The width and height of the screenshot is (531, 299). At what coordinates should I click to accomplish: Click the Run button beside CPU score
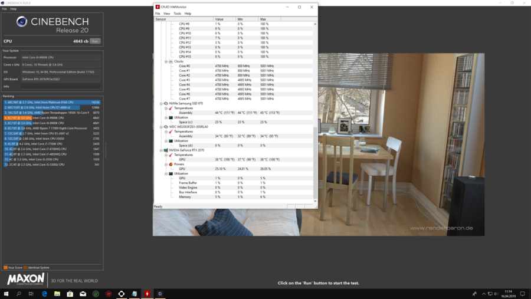pos(95,41)
